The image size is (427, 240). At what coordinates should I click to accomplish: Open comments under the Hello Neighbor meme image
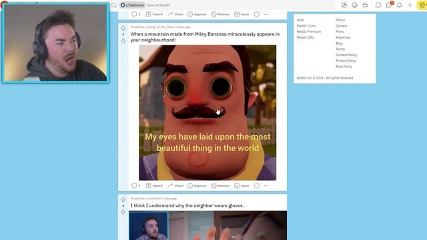pyautogui.click(x=136, y=185)
